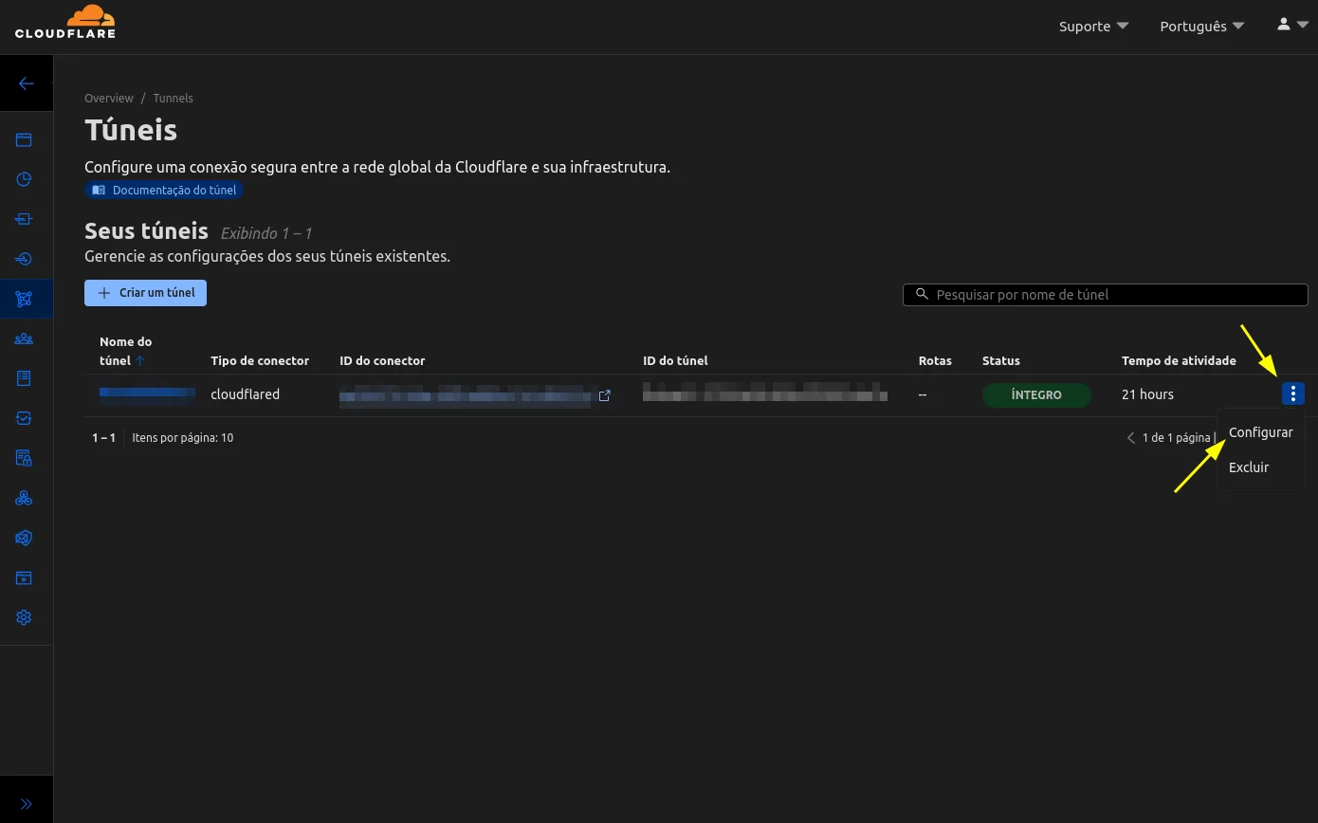The width and height of the screenshot is (1318, 823).
Task: Click the back arrow in the sidebar
Action: point(26,83)
